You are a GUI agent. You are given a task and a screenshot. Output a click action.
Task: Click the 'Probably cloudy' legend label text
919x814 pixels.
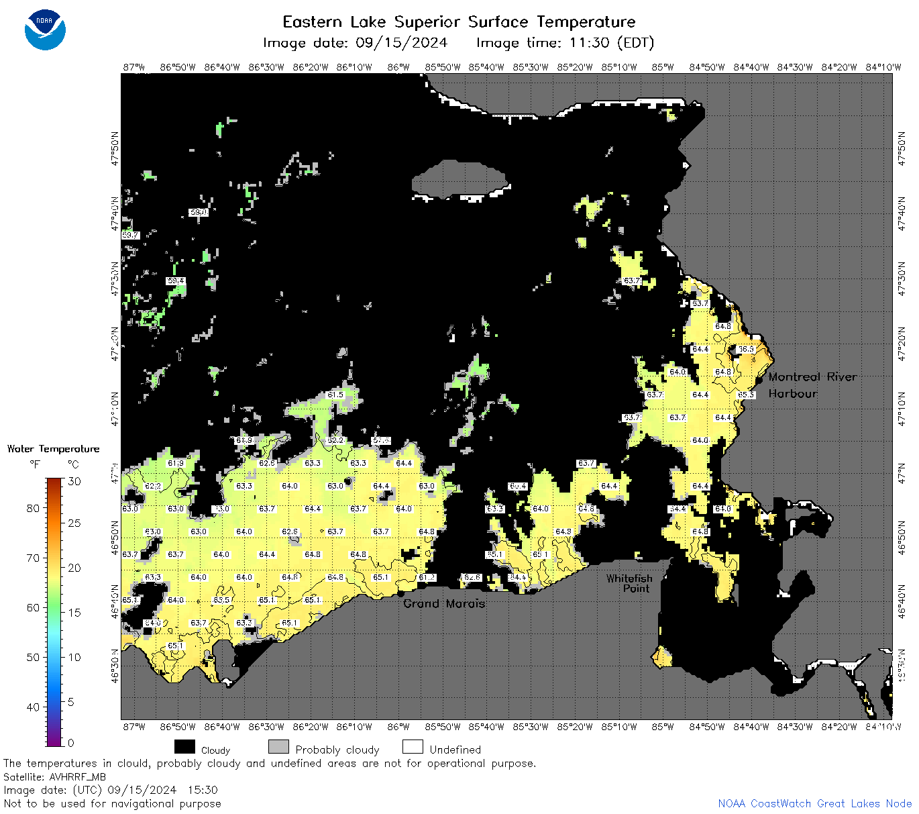coord(337,750)
